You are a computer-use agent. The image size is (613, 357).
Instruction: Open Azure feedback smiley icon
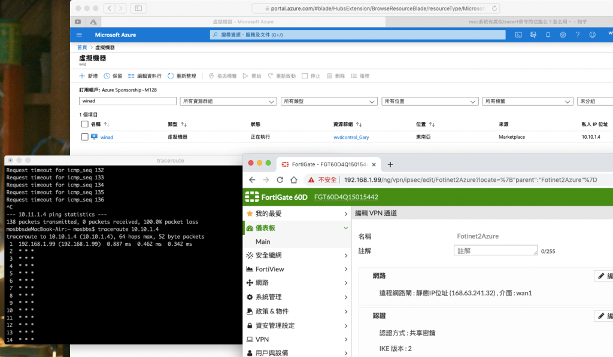(592, 35)
